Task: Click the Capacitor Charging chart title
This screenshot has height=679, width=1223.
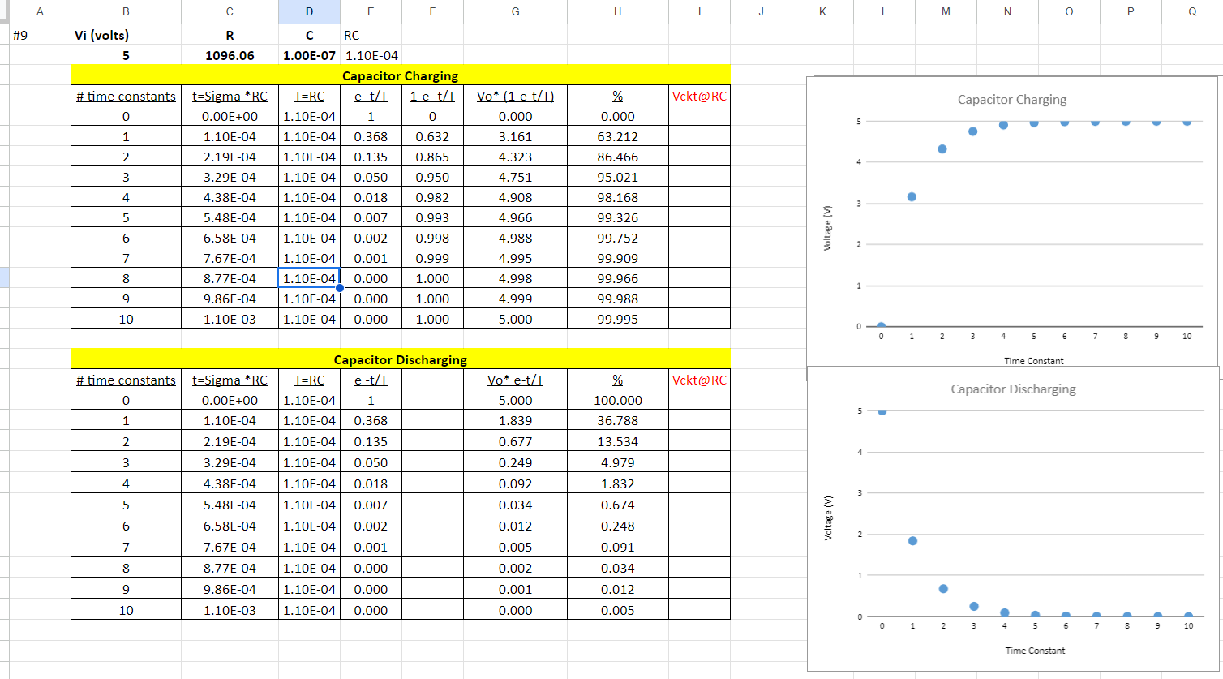Action: (x=1011, y=100)
